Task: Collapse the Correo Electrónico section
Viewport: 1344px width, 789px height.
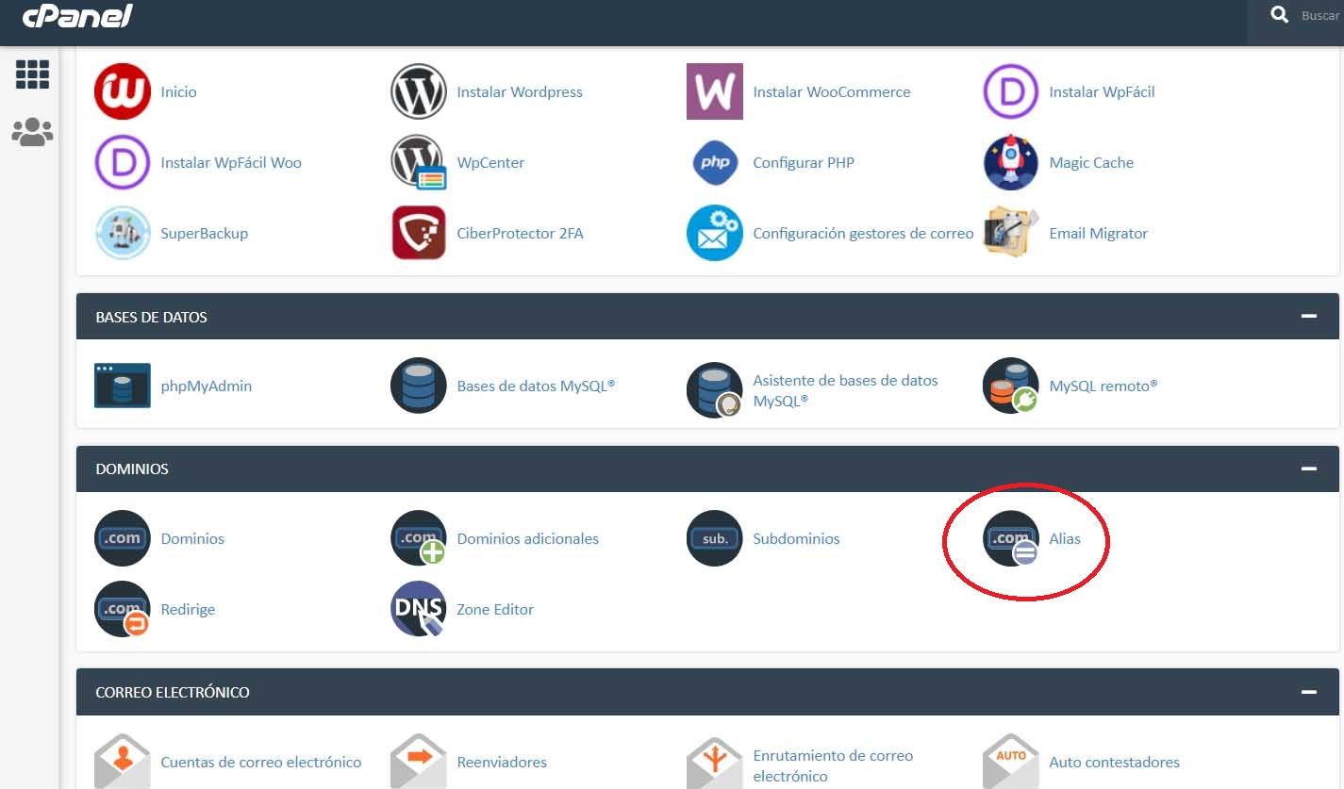Action: coord(1309,692)
